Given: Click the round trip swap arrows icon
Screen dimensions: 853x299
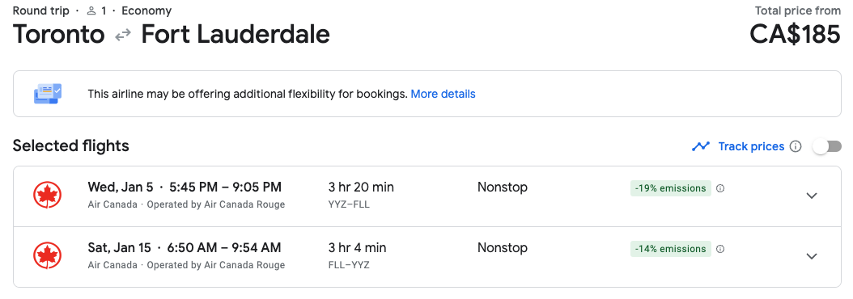Looking at the screenshot, I should coord(123,36).
